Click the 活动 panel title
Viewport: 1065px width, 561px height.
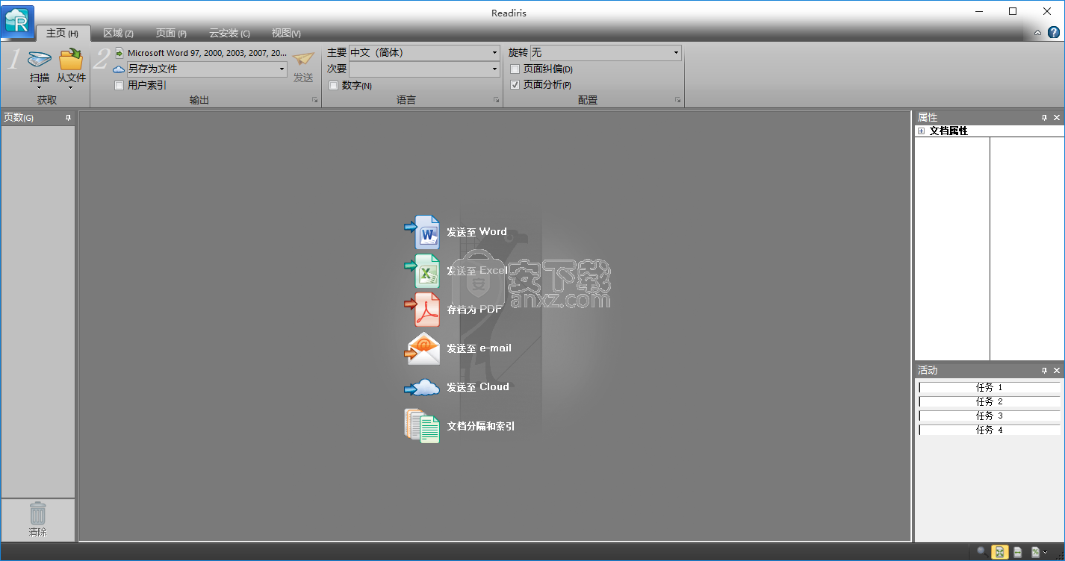pos(928,371)
